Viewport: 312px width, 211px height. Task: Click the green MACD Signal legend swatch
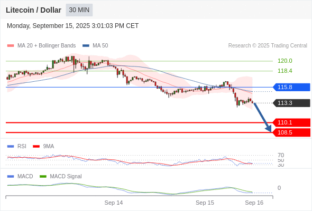click(43, 177)
